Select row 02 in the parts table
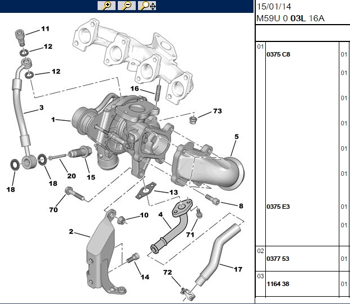Image resolution: width=350 pixels, height=304 pixels. 260,251
